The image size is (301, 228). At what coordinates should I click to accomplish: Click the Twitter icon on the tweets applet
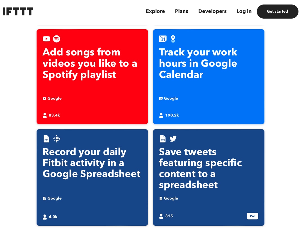[x=173, y=138]
